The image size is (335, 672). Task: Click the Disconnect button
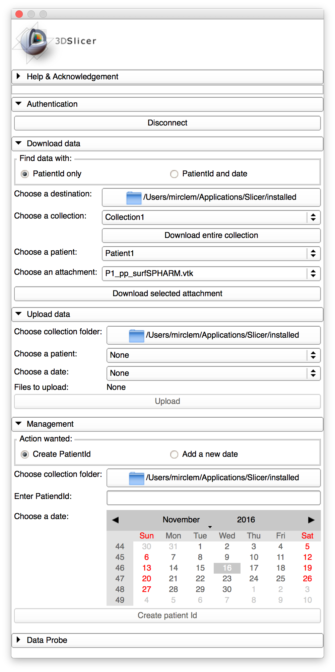(167, 123)
